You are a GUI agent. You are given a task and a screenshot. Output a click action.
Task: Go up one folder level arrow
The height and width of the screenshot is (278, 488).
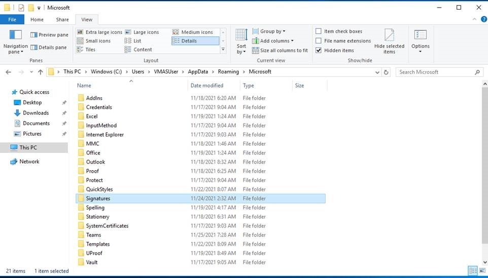point(41,72)
